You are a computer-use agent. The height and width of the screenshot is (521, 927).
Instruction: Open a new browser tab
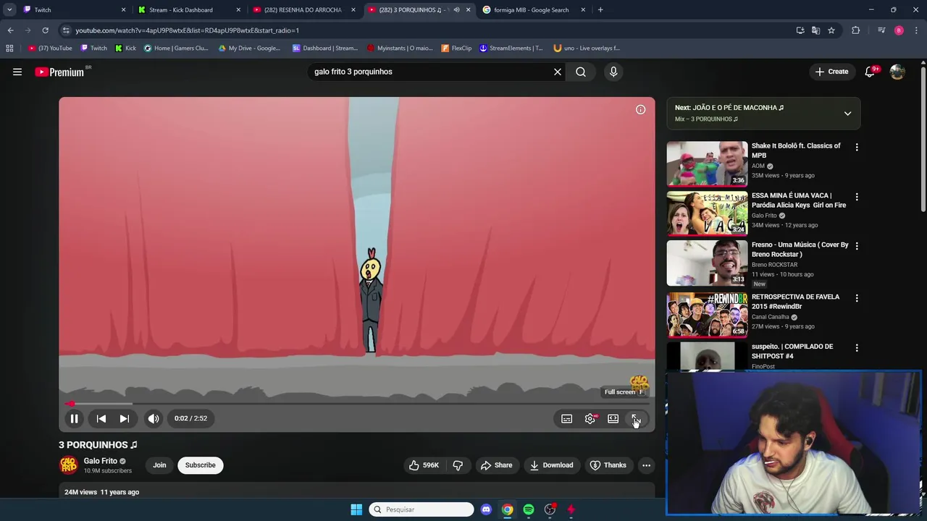click(600, 10)
